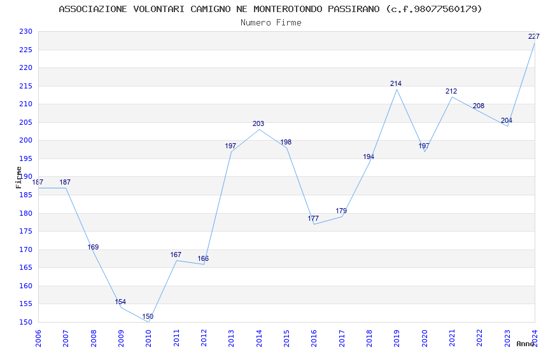Select the 212 data label for 2021
Viewport: 541px width, 350px height.
click(451, 91)
